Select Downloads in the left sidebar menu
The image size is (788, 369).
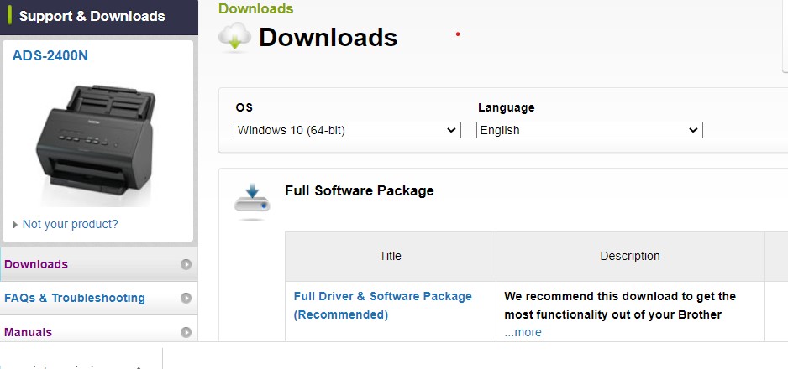[x=36, y=264]
